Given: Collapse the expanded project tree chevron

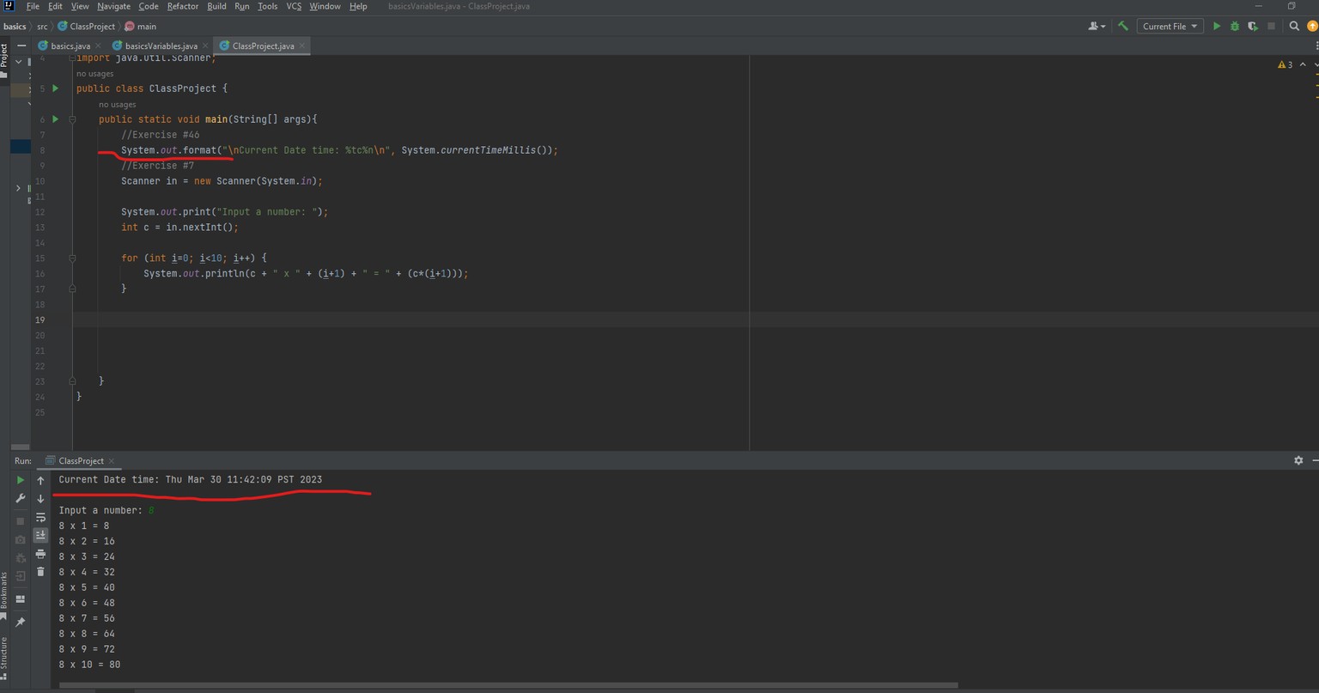Looking at the screenshot, I should pyautogui.click(x=18, y=62).
